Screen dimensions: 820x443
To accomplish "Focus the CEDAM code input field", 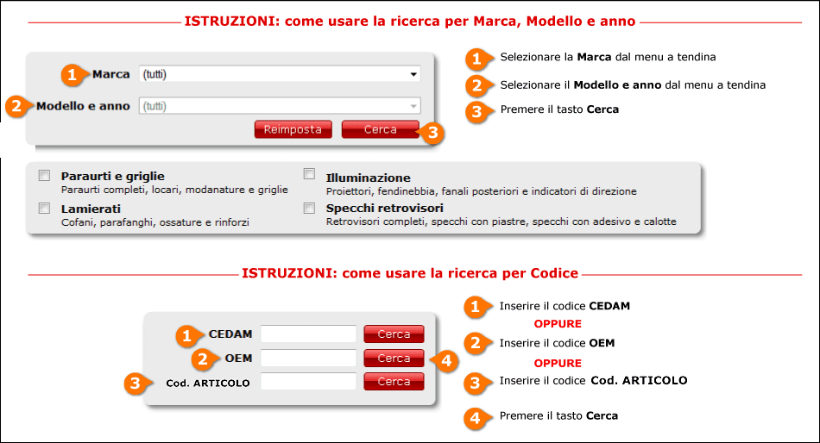I will (308, 334).
